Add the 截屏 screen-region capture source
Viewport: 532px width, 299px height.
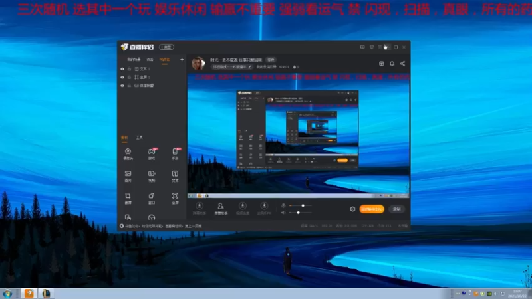coord(128,198)
